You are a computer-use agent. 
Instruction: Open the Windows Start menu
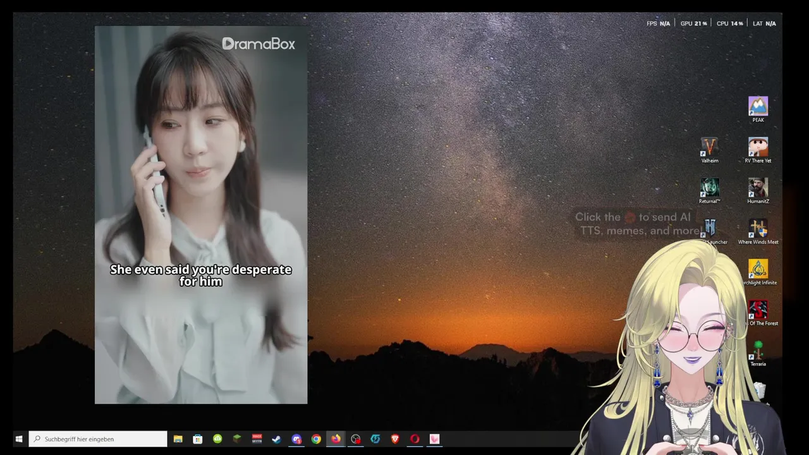click(x=19, y=439)
